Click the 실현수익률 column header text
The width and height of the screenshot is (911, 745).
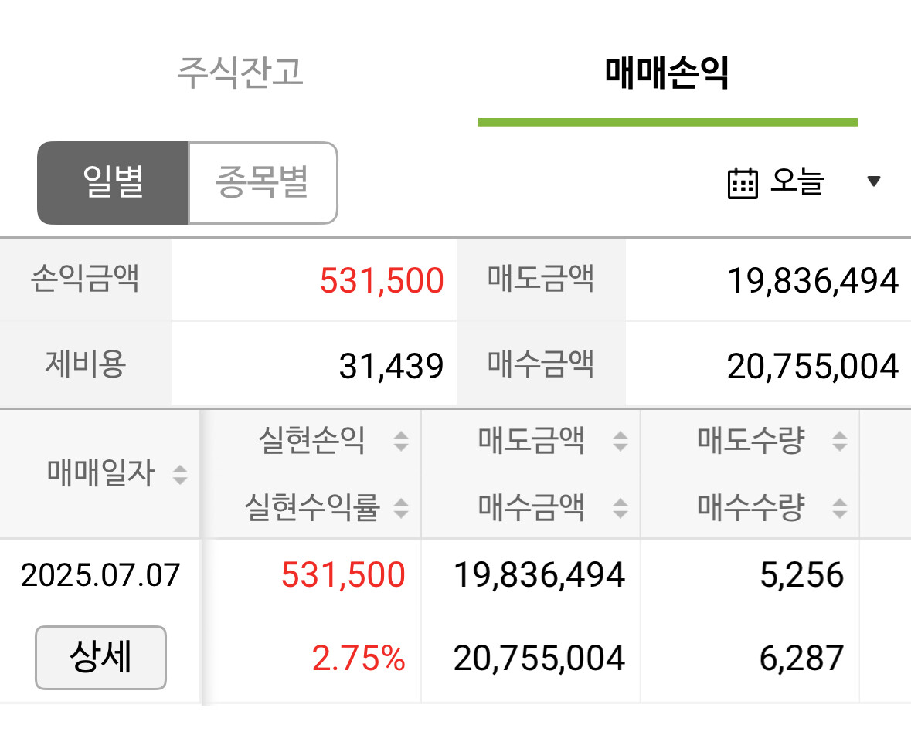311,508
